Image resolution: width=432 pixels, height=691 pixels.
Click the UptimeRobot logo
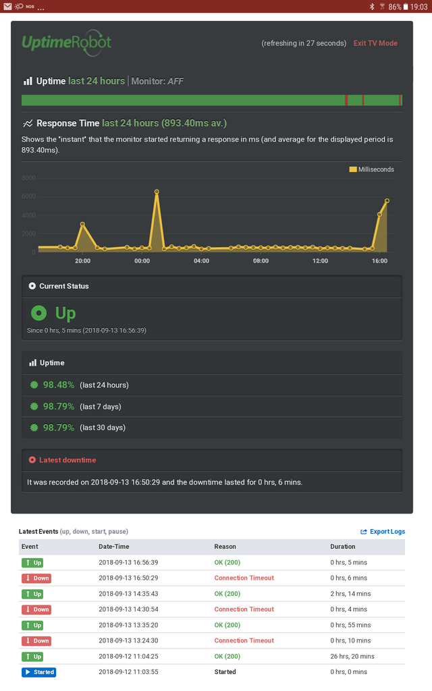(x=67, y=43)
